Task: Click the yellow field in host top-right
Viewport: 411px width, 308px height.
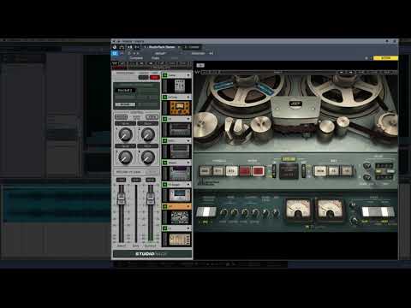Action: click(386, 58)
